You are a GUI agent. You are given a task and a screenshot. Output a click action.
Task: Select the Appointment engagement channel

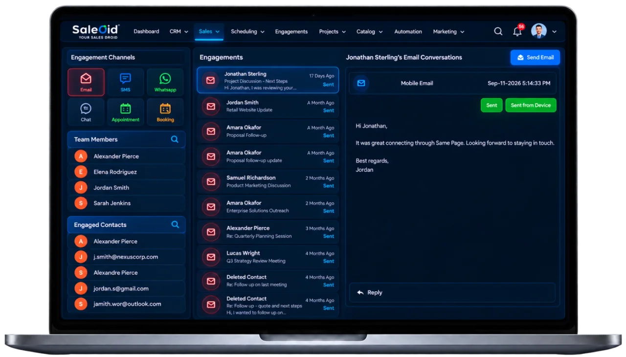coord(125,112)
